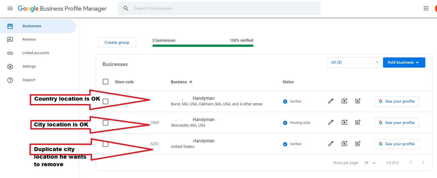
Task: Click the United States location text
Action: tap(182, 147)
